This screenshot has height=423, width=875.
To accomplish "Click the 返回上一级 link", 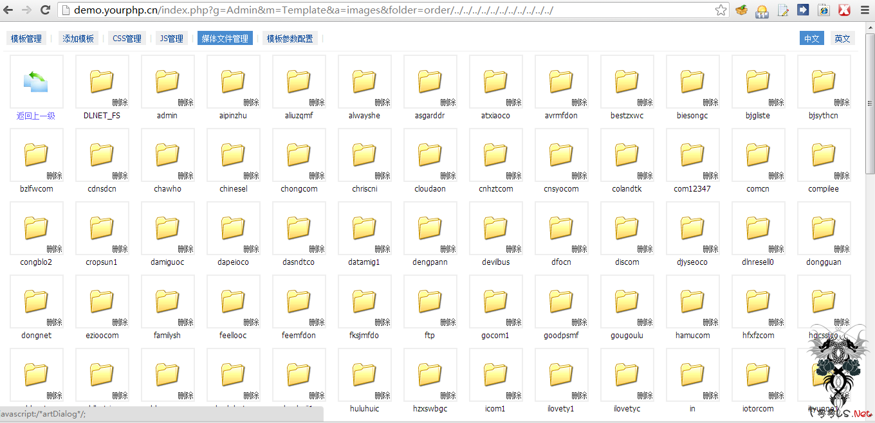I will tap(36, 116).
